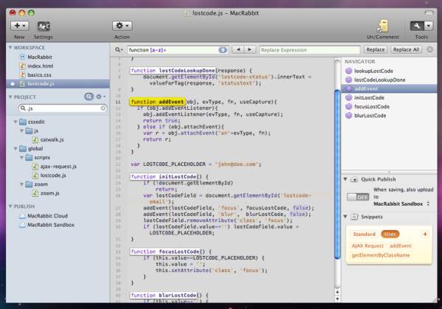Go to previous search match arrow
This screenshot has height=309, width=442.
click(x=238, y=49)
